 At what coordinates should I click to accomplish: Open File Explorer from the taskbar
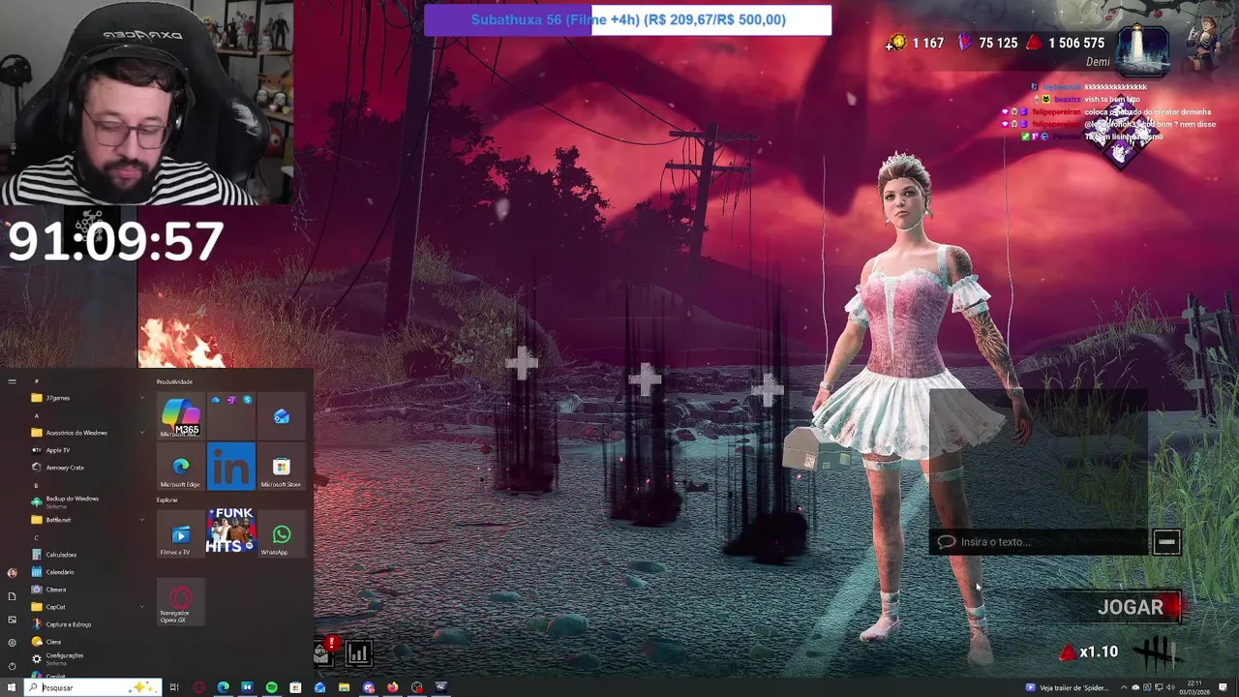344,687
